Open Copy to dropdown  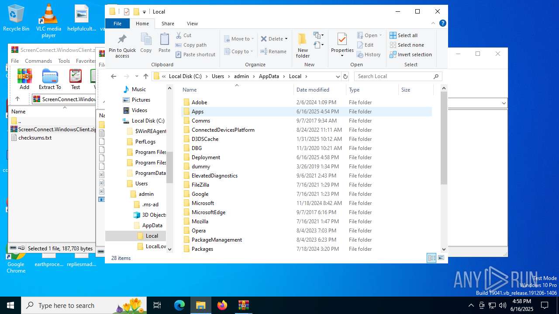(x=238, y=51)
